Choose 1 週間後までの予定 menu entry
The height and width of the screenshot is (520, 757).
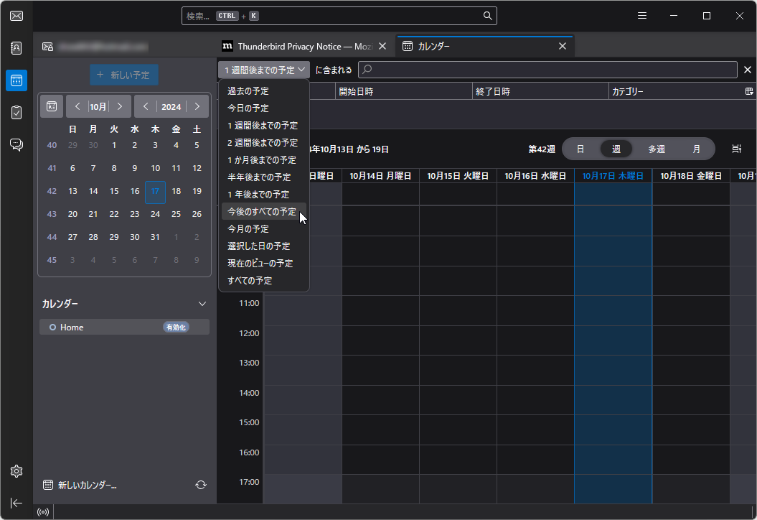click(264, 126)
